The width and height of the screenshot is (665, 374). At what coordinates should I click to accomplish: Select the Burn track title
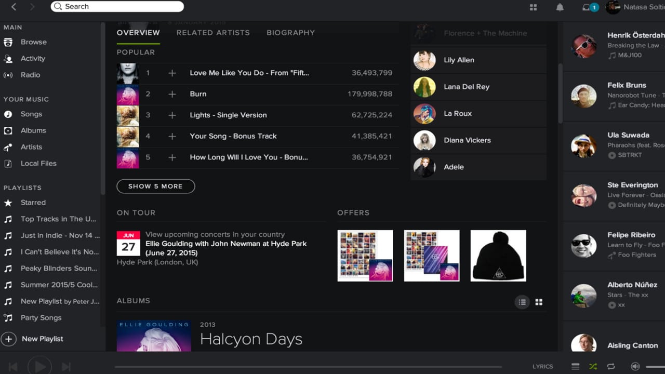click(x=198, y=94)
